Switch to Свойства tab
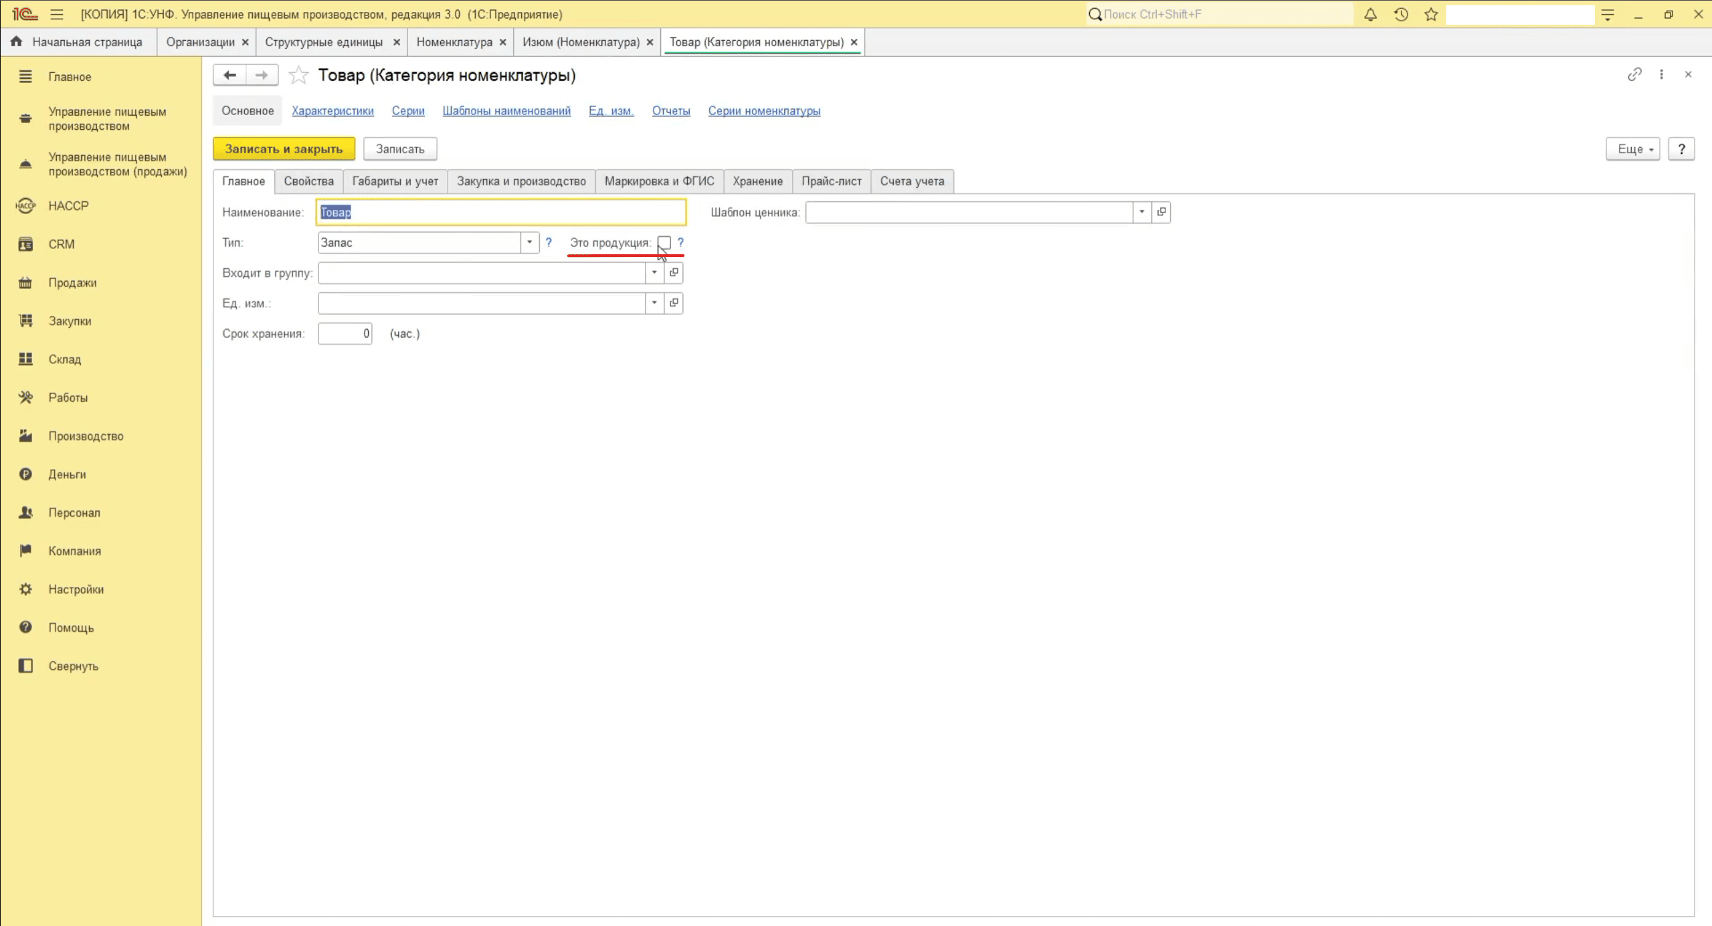The height and width of the screenshot is (926, 1712). [308, 181]
